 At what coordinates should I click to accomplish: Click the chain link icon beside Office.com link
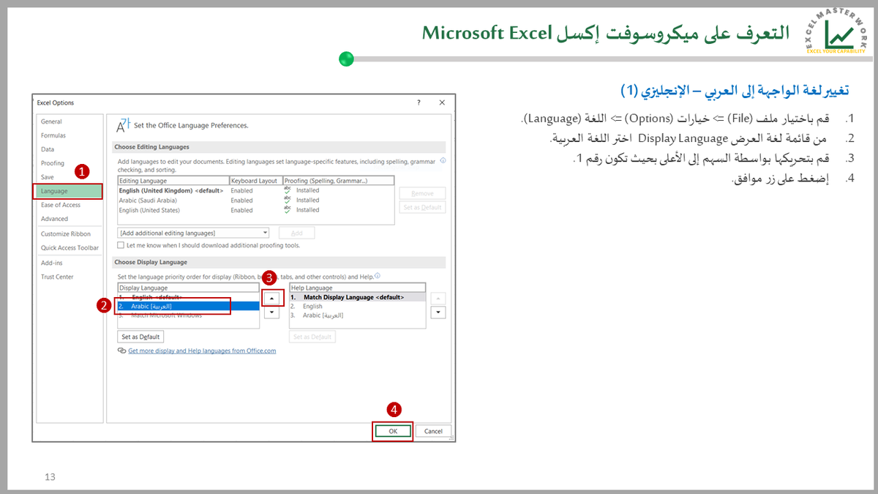[x=121, y=351]
